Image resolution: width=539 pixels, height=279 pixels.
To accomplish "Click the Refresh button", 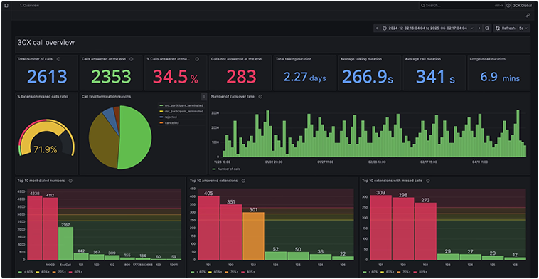I will click(506, 28).
